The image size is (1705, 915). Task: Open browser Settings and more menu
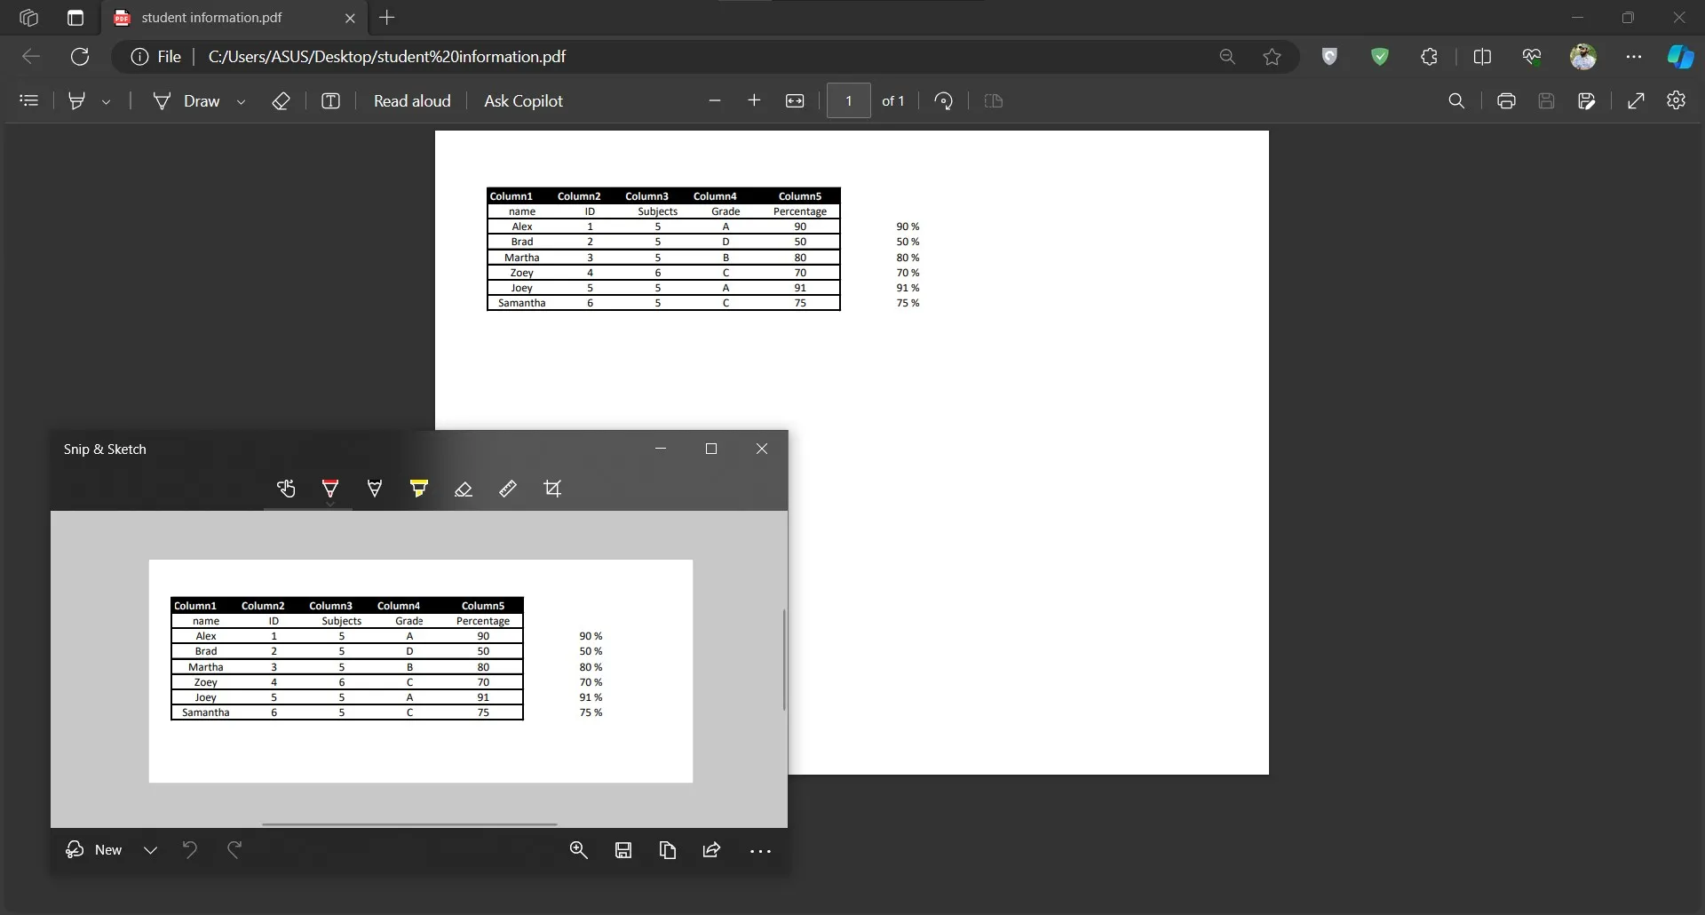(x=1634, y=57)
